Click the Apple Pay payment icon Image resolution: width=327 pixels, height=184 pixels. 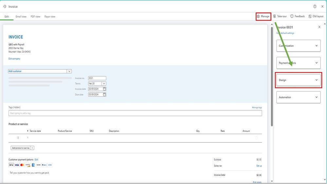(x=11, y=165)
